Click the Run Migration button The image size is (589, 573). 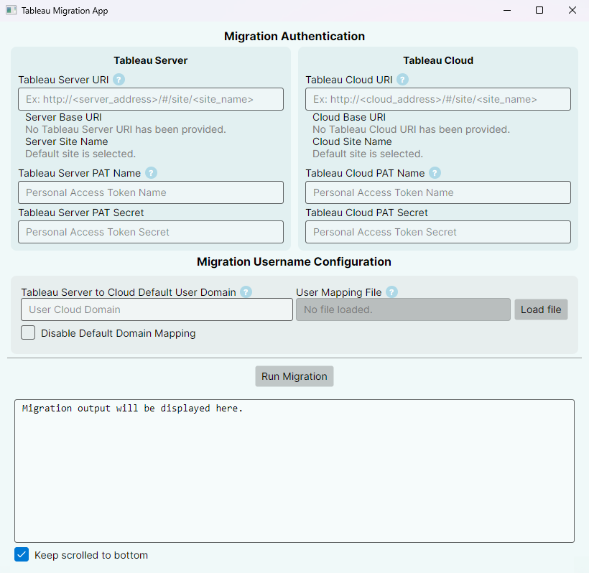[x=294, y=376]
